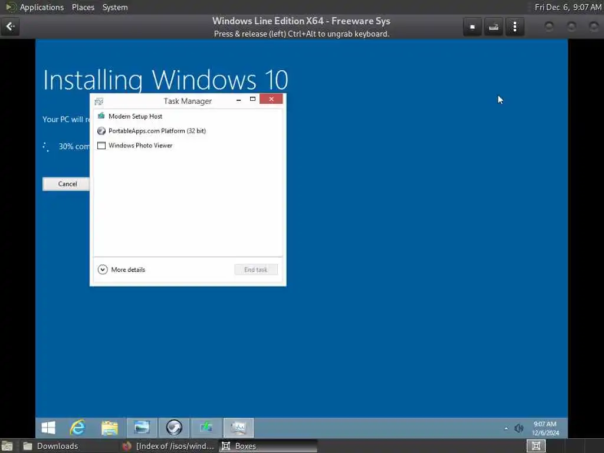604x453 pixels.
Task: Select Task Manager icon in Windows taskbar
Action: click(x=238, y=428)
